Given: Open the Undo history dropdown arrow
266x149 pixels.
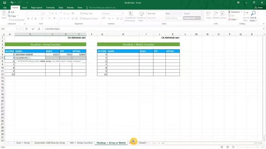Looking at the screenshot, I should pos(15,2).
